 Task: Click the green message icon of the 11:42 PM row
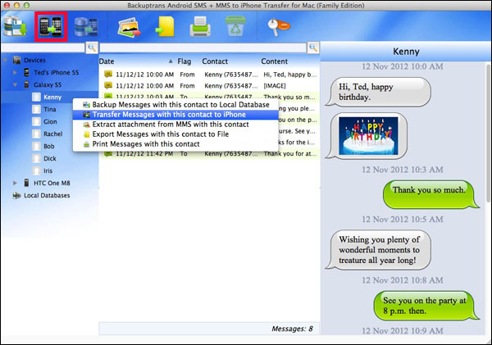tap(108, 154)
